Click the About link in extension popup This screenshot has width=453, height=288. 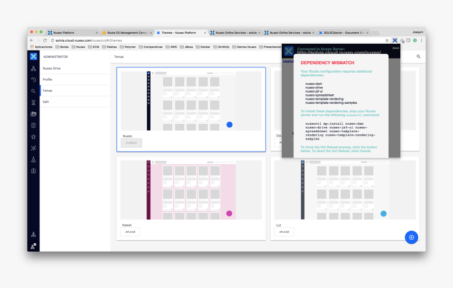(396, 48)
